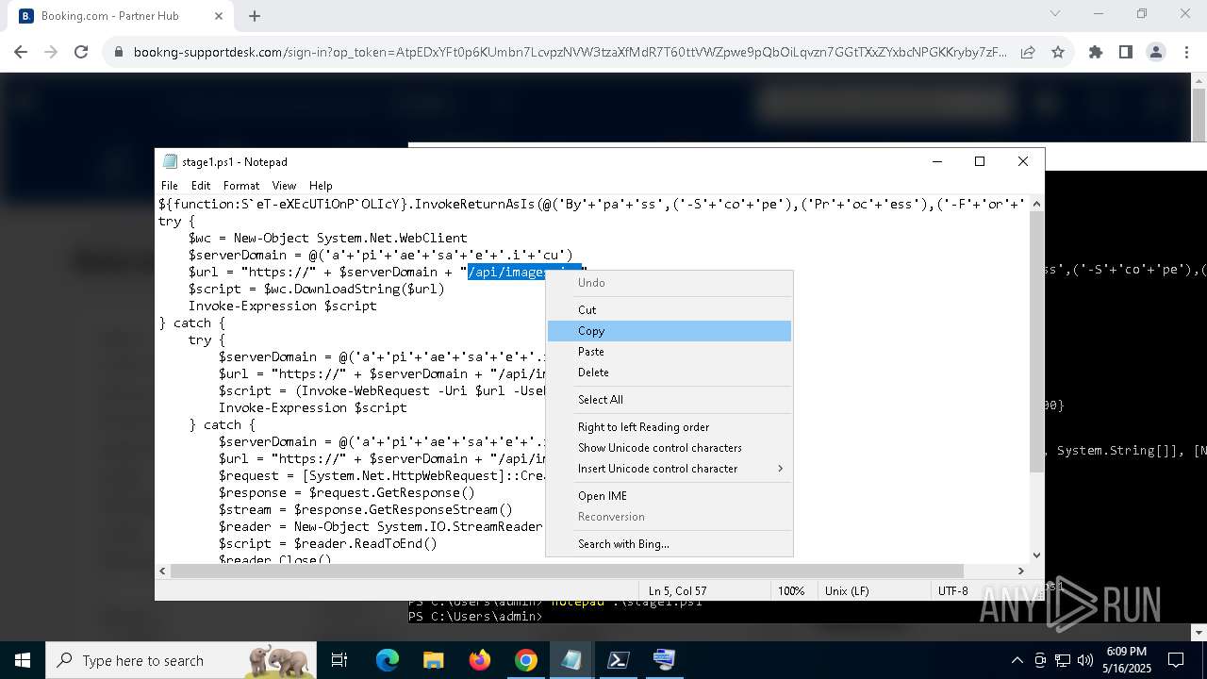
Task: Switch to PowerShell in taskbar
Action: tap(618, 660)
